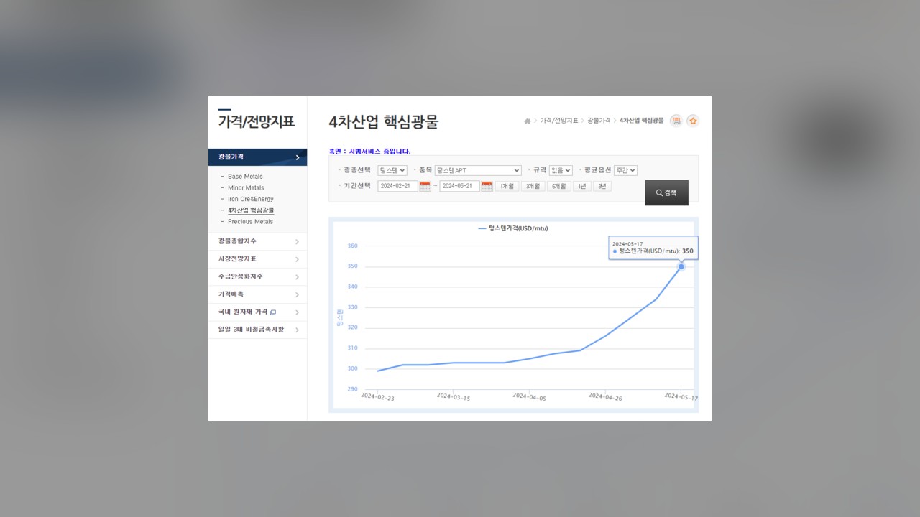Click the 검색 search button
The width and height of the screenshot is (920, 517).
pyautogui.click(x=666, y=192)
